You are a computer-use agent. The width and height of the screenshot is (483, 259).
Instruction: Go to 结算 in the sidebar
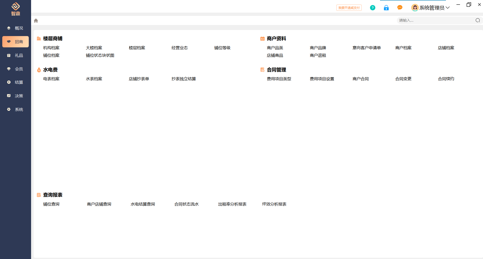point(15,82)
